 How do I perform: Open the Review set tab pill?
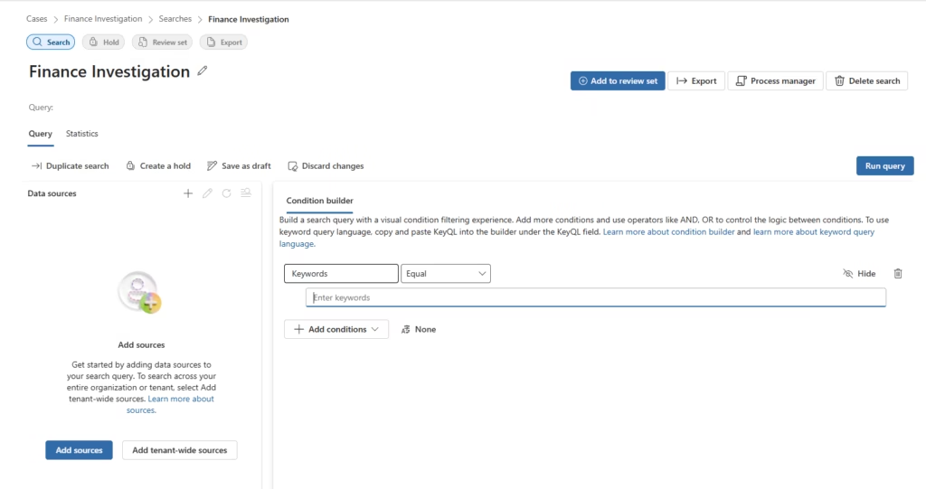[163, 42]
